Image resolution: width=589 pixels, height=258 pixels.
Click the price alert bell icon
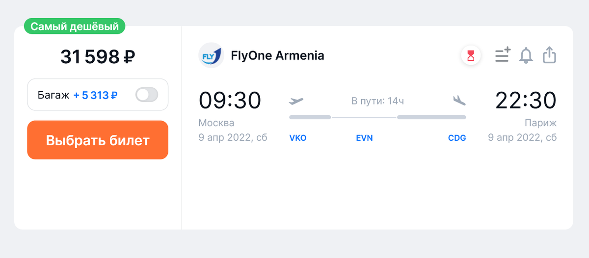526,55
